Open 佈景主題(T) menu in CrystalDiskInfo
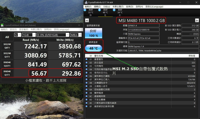 (118, 7)
